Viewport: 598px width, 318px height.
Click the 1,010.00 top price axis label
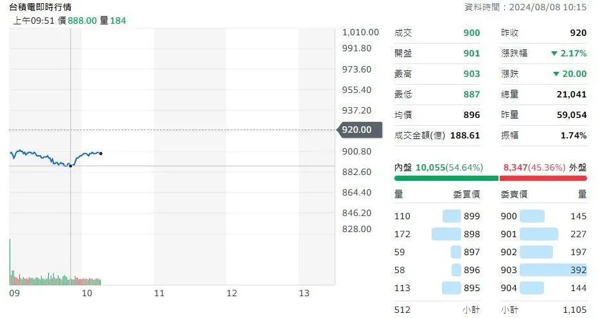click(x=360, y=32)
